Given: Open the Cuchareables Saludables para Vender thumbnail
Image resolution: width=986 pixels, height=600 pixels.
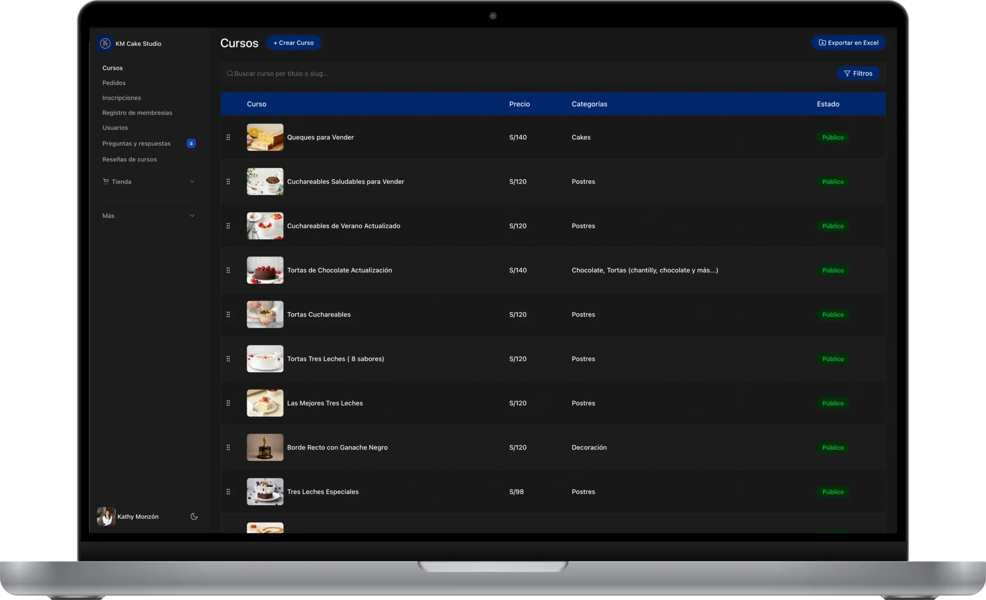Looking at the screenshot, I should tap(265, 182).
